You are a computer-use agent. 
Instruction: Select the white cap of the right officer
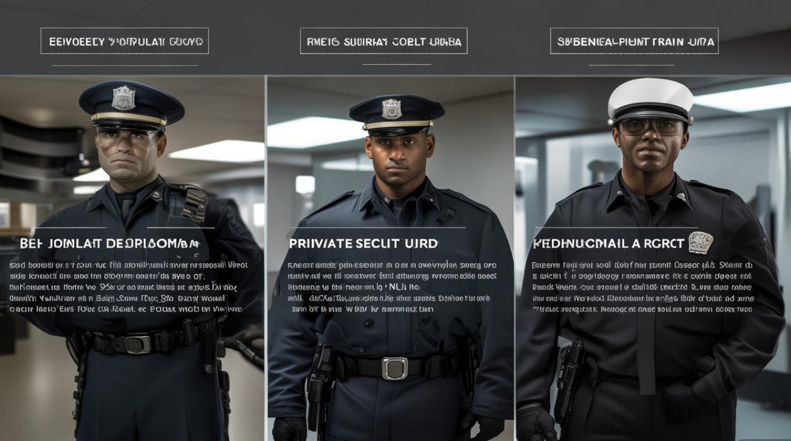coord(650,100)
